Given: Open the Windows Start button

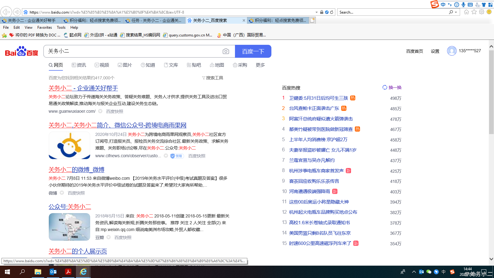Looking at the screenshot, I should coord(7,272).
